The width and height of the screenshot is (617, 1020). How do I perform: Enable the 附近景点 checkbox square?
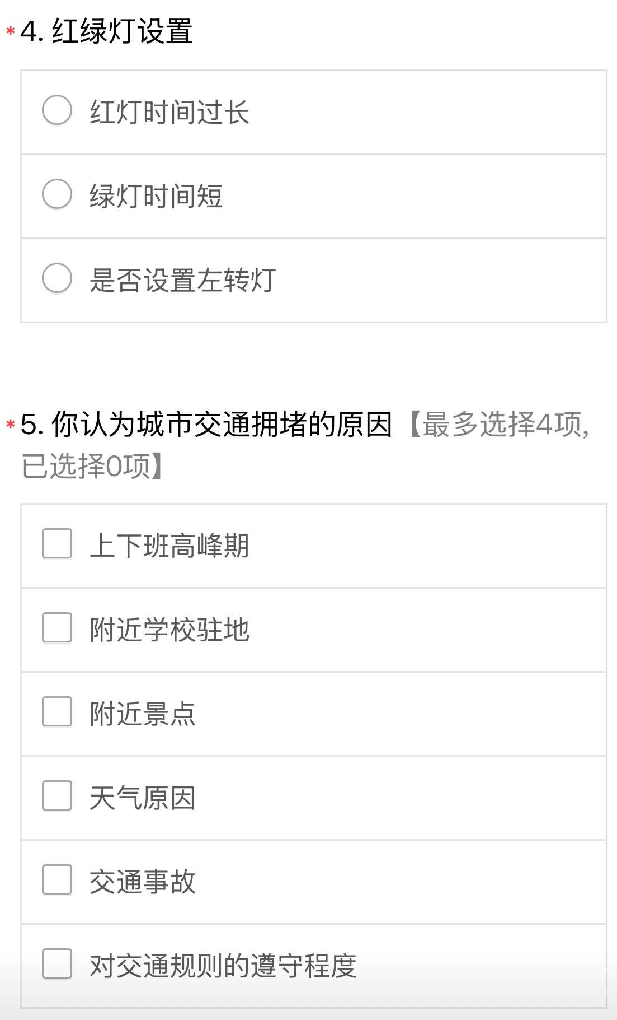click(57, 711)
